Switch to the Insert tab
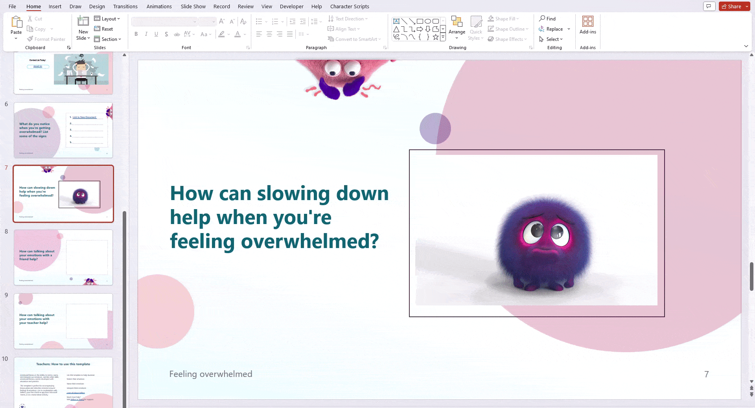Viewport: 755px width, 408px height. click(x=55, y=6)
